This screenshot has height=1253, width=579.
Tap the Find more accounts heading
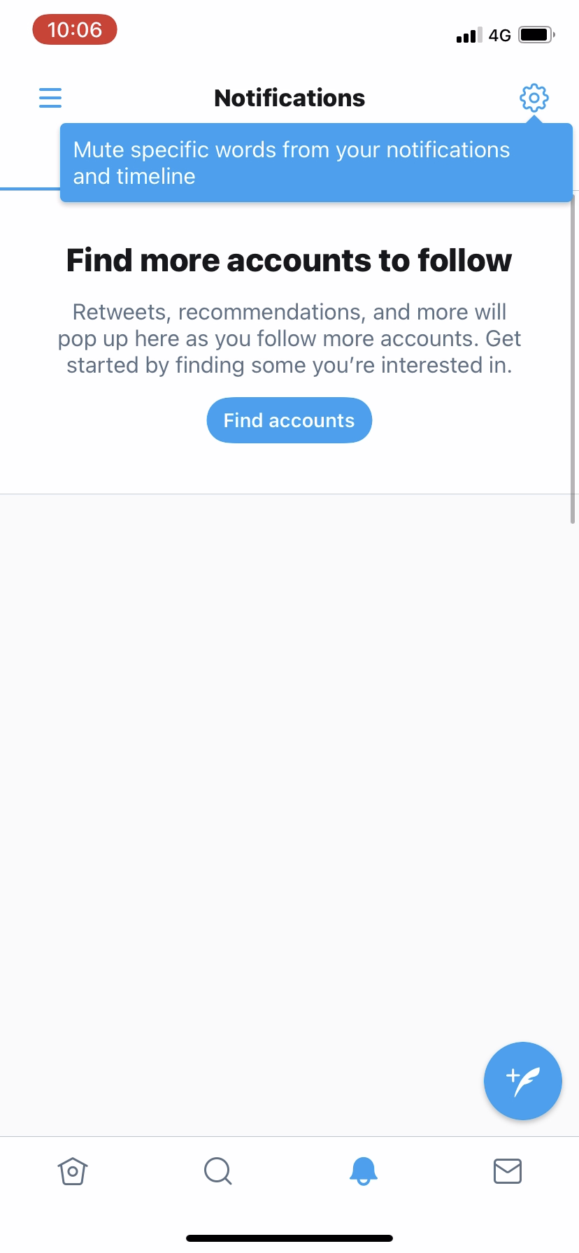pos(289,259)
